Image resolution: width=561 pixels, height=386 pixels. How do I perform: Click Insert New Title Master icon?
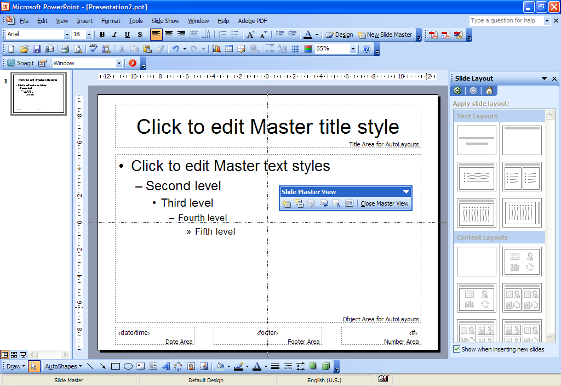tap(299, 203)
